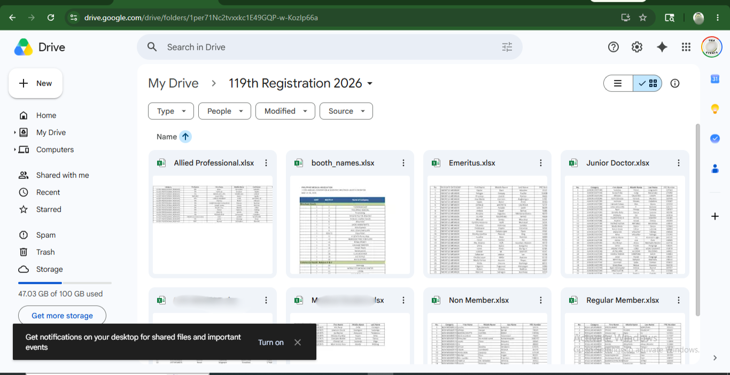Open the Type filter dropdown

click(170, 111)
